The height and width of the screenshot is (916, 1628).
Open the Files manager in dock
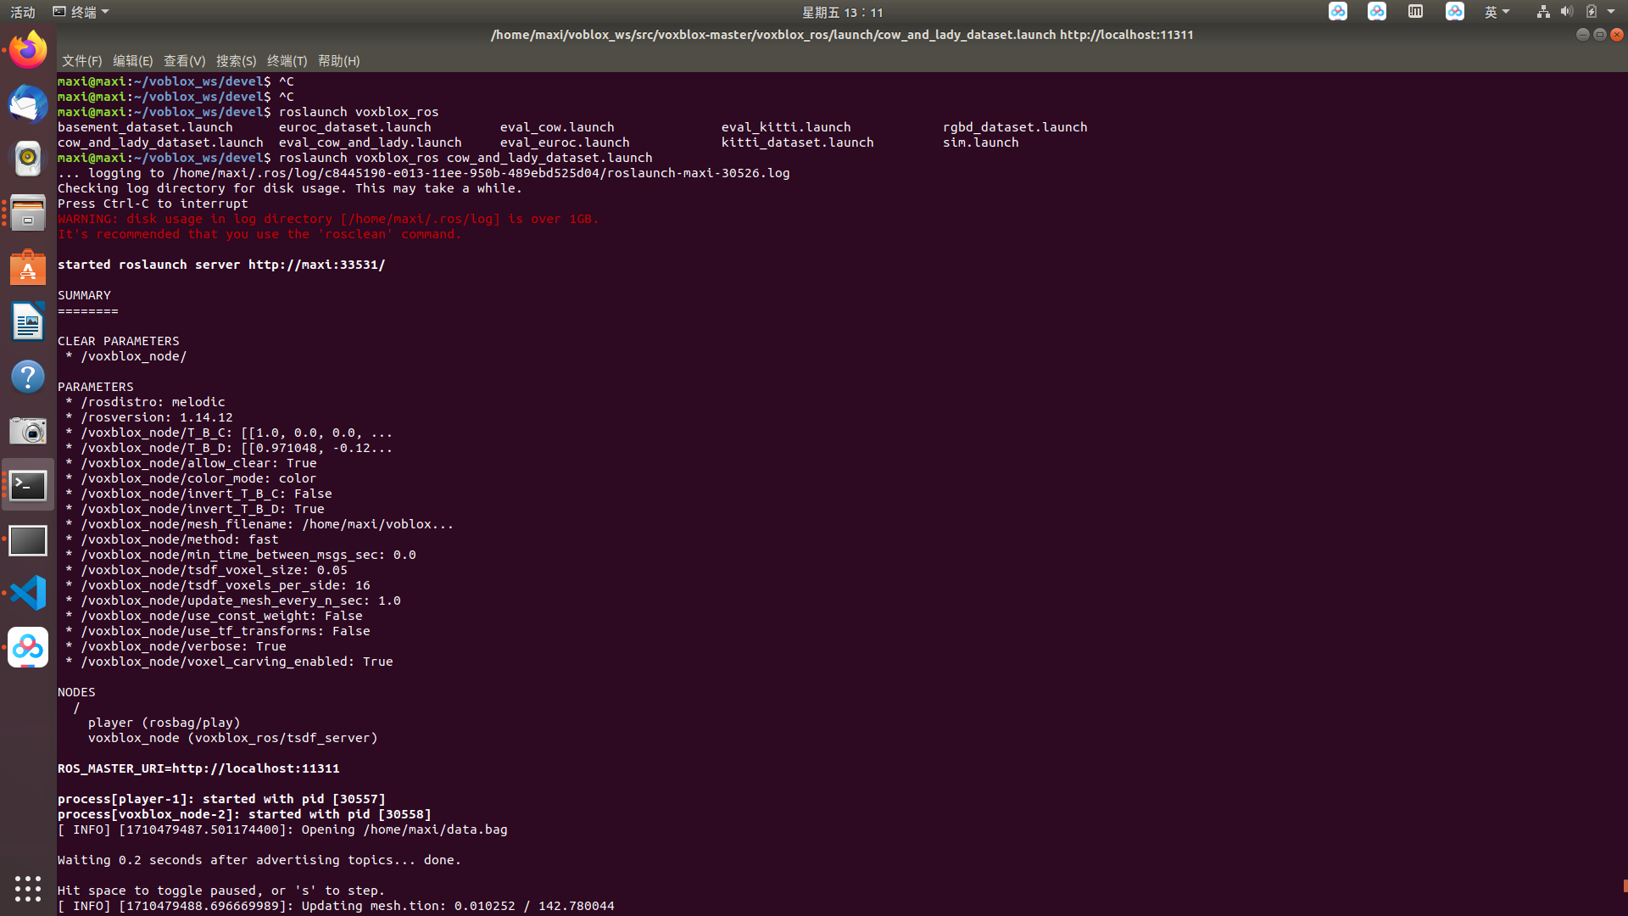tap(28, 213)
